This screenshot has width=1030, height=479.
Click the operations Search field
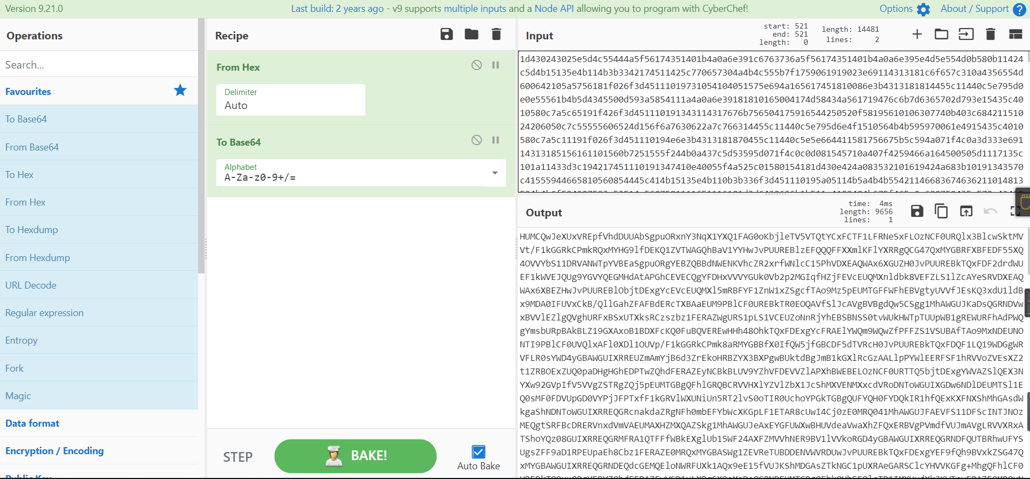[99, 65]
